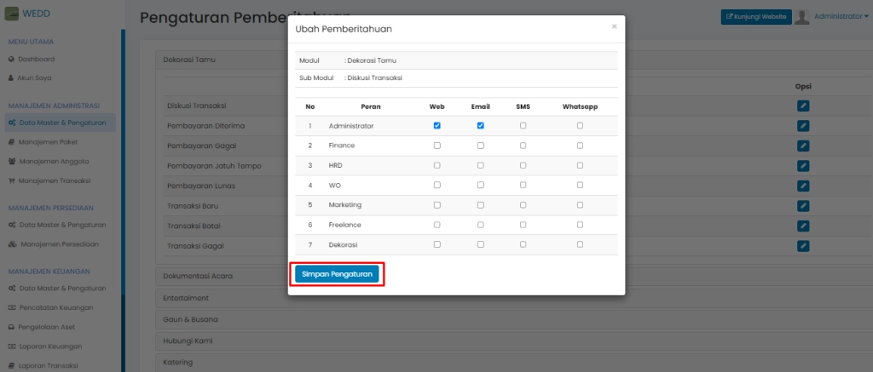Open the Administrator dropdown menu
Screen dimensions: 873x372
pos(841,16)
